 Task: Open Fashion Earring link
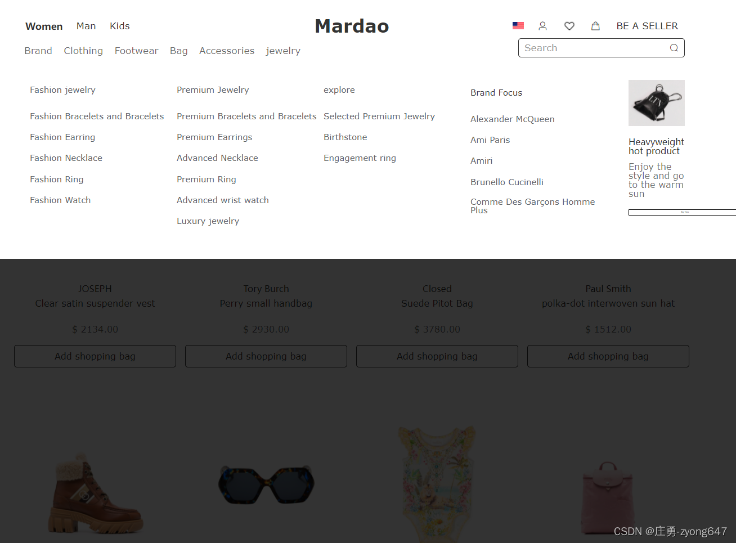coord(62,137)
